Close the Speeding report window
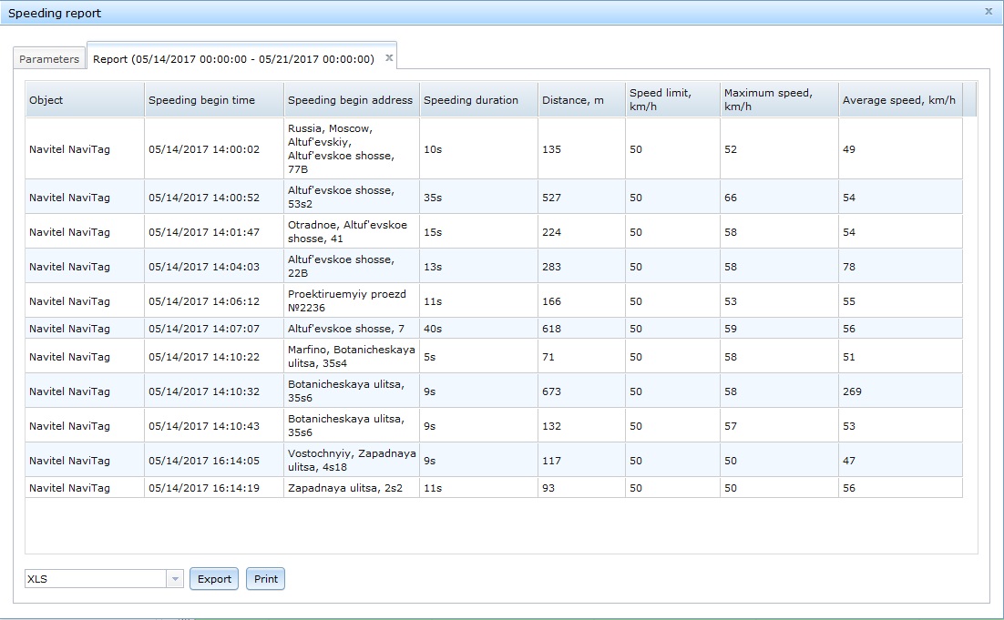The width and height of the screenshot is (1004, 620). [988, 12]
